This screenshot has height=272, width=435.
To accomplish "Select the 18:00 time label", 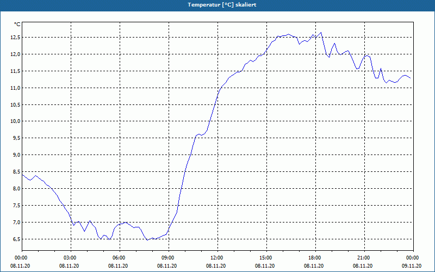I will [x=315, y=258].
